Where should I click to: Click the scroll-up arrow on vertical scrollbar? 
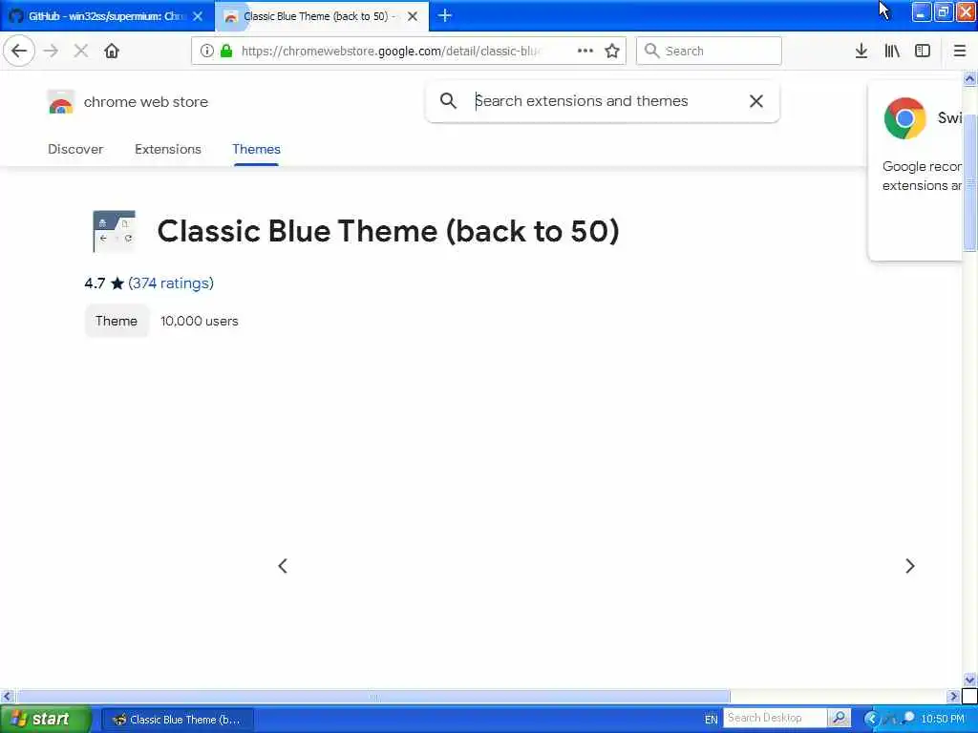coord(969,78)
